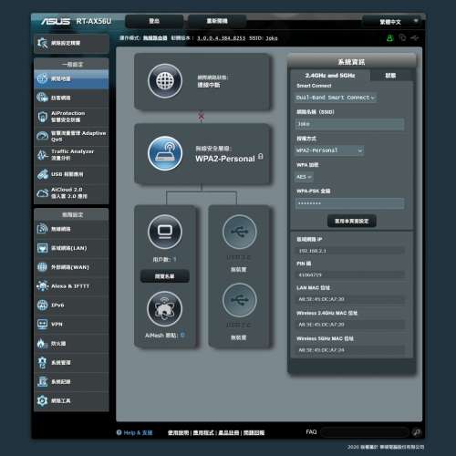Select the Network Map sidebar item
This screenshot has height=456, width=456.
71,79
